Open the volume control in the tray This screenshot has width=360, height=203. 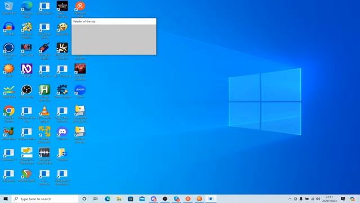(318, 199)
